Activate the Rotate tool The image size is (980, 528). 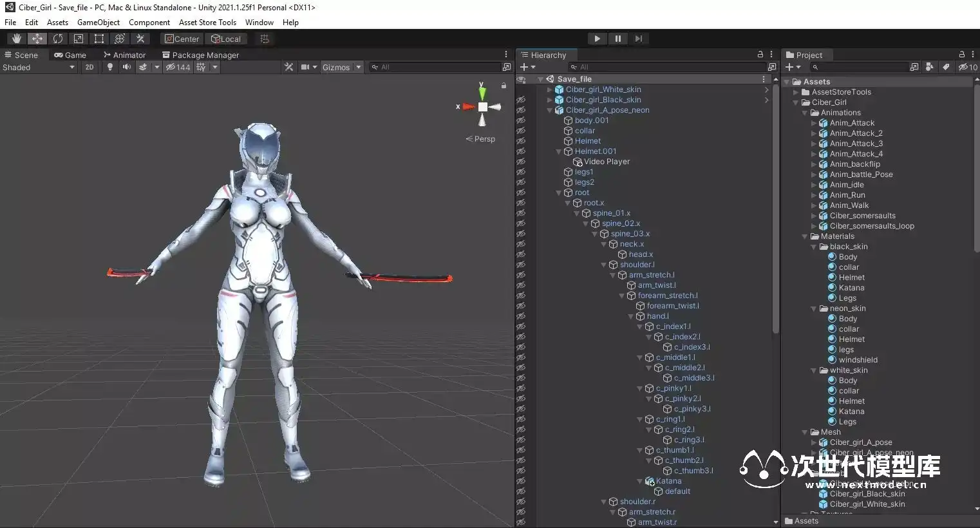tap(58, 39)
